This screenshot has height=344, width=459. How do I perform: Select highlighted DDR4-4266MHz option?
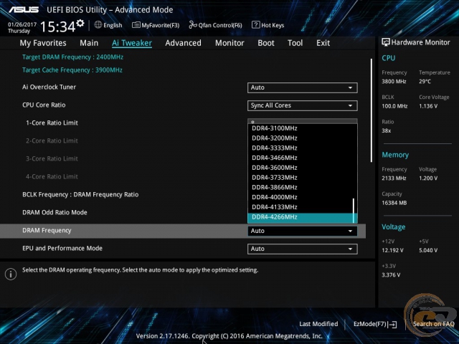coord(300,217)
